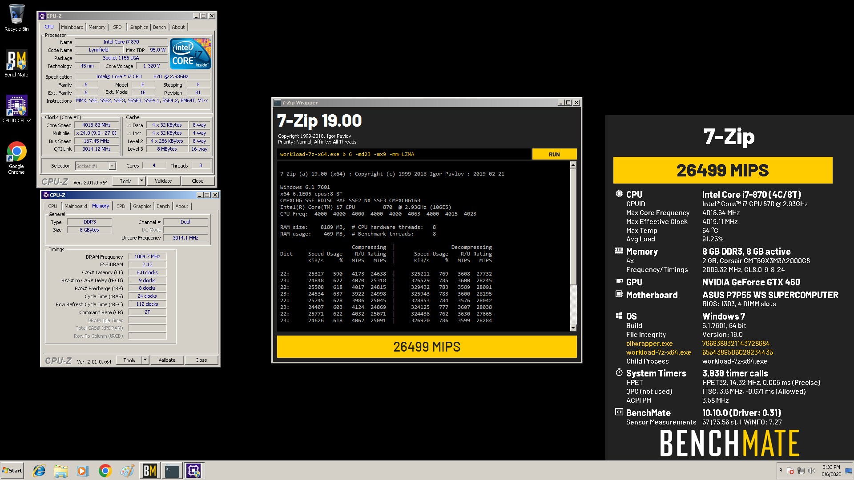Switch to the BenchMate taskbar button
854x480 pixels.
pos(149,471)
